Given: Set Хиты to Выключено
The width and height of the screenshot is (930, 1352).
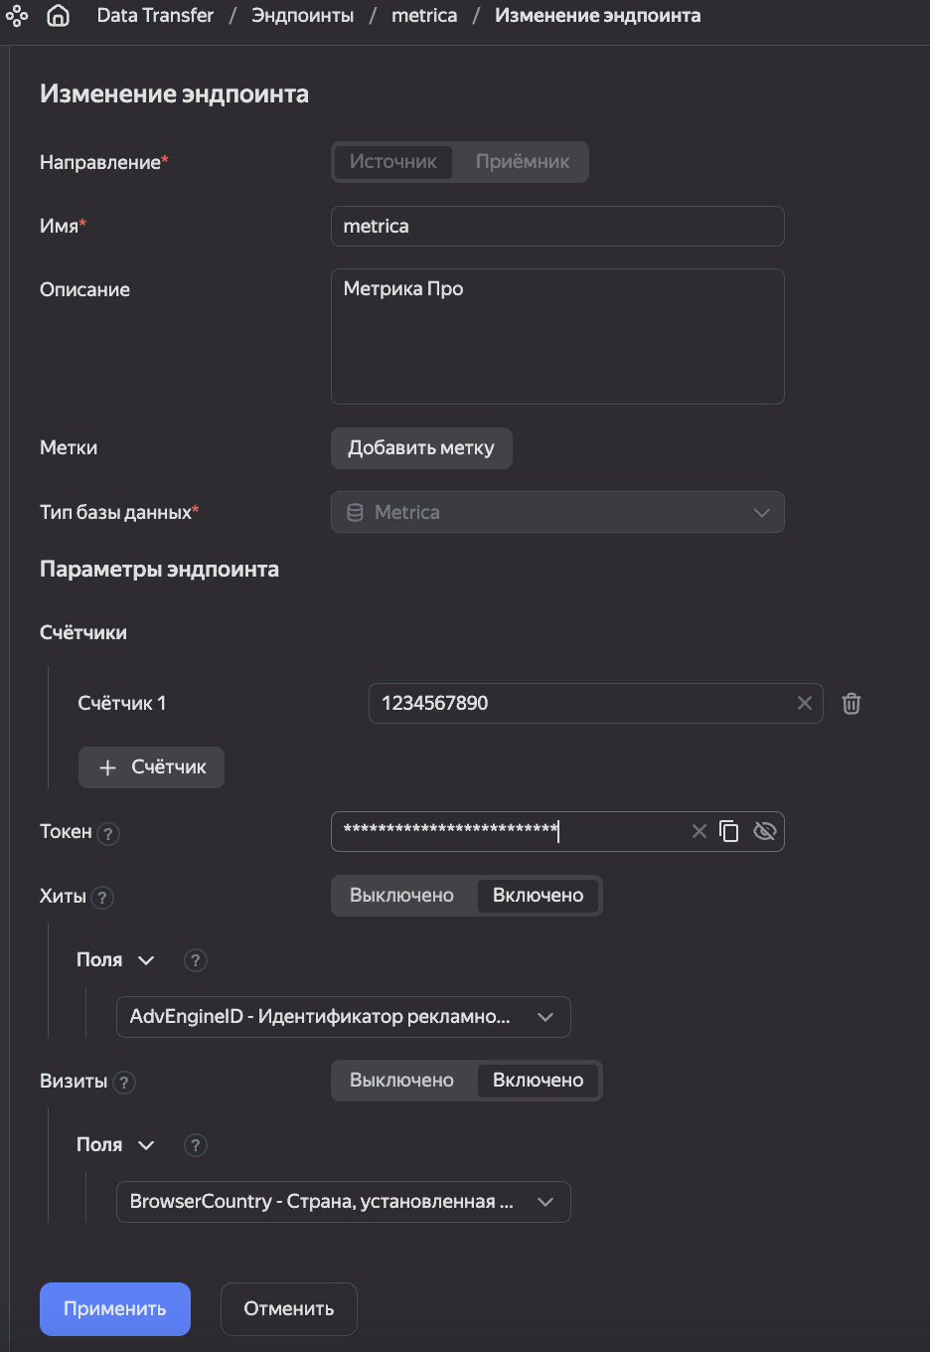Looking at the screenshot, I should pos(401,896).
